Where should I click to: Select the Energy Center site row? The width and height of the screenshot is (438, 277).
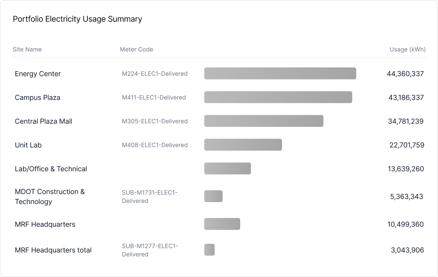click(38, 74)
